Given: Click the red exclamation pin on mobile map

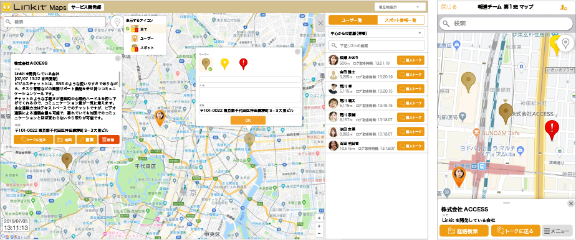Looking at the screenshot, I should pyautogui.click(x=552, y=131).
